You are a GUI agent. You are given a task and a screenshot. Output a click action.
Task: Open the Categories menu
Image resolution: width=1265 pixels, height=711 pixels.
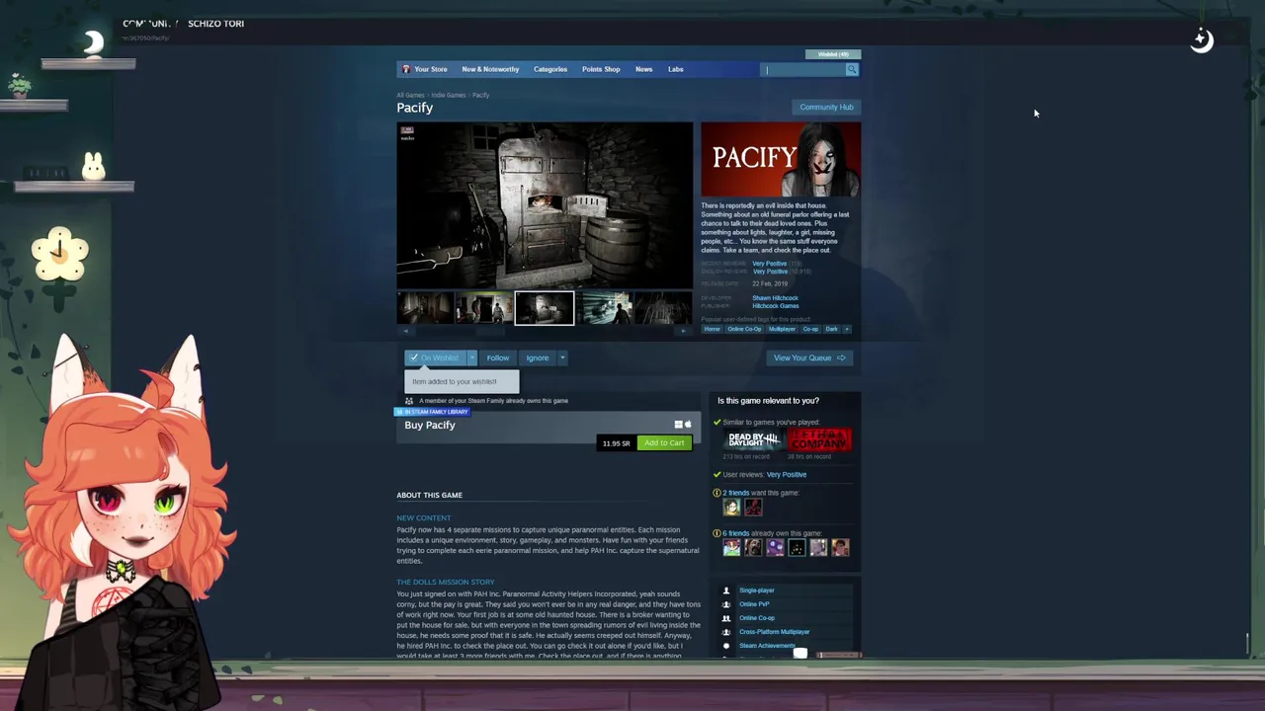click(x=550, y=69)
